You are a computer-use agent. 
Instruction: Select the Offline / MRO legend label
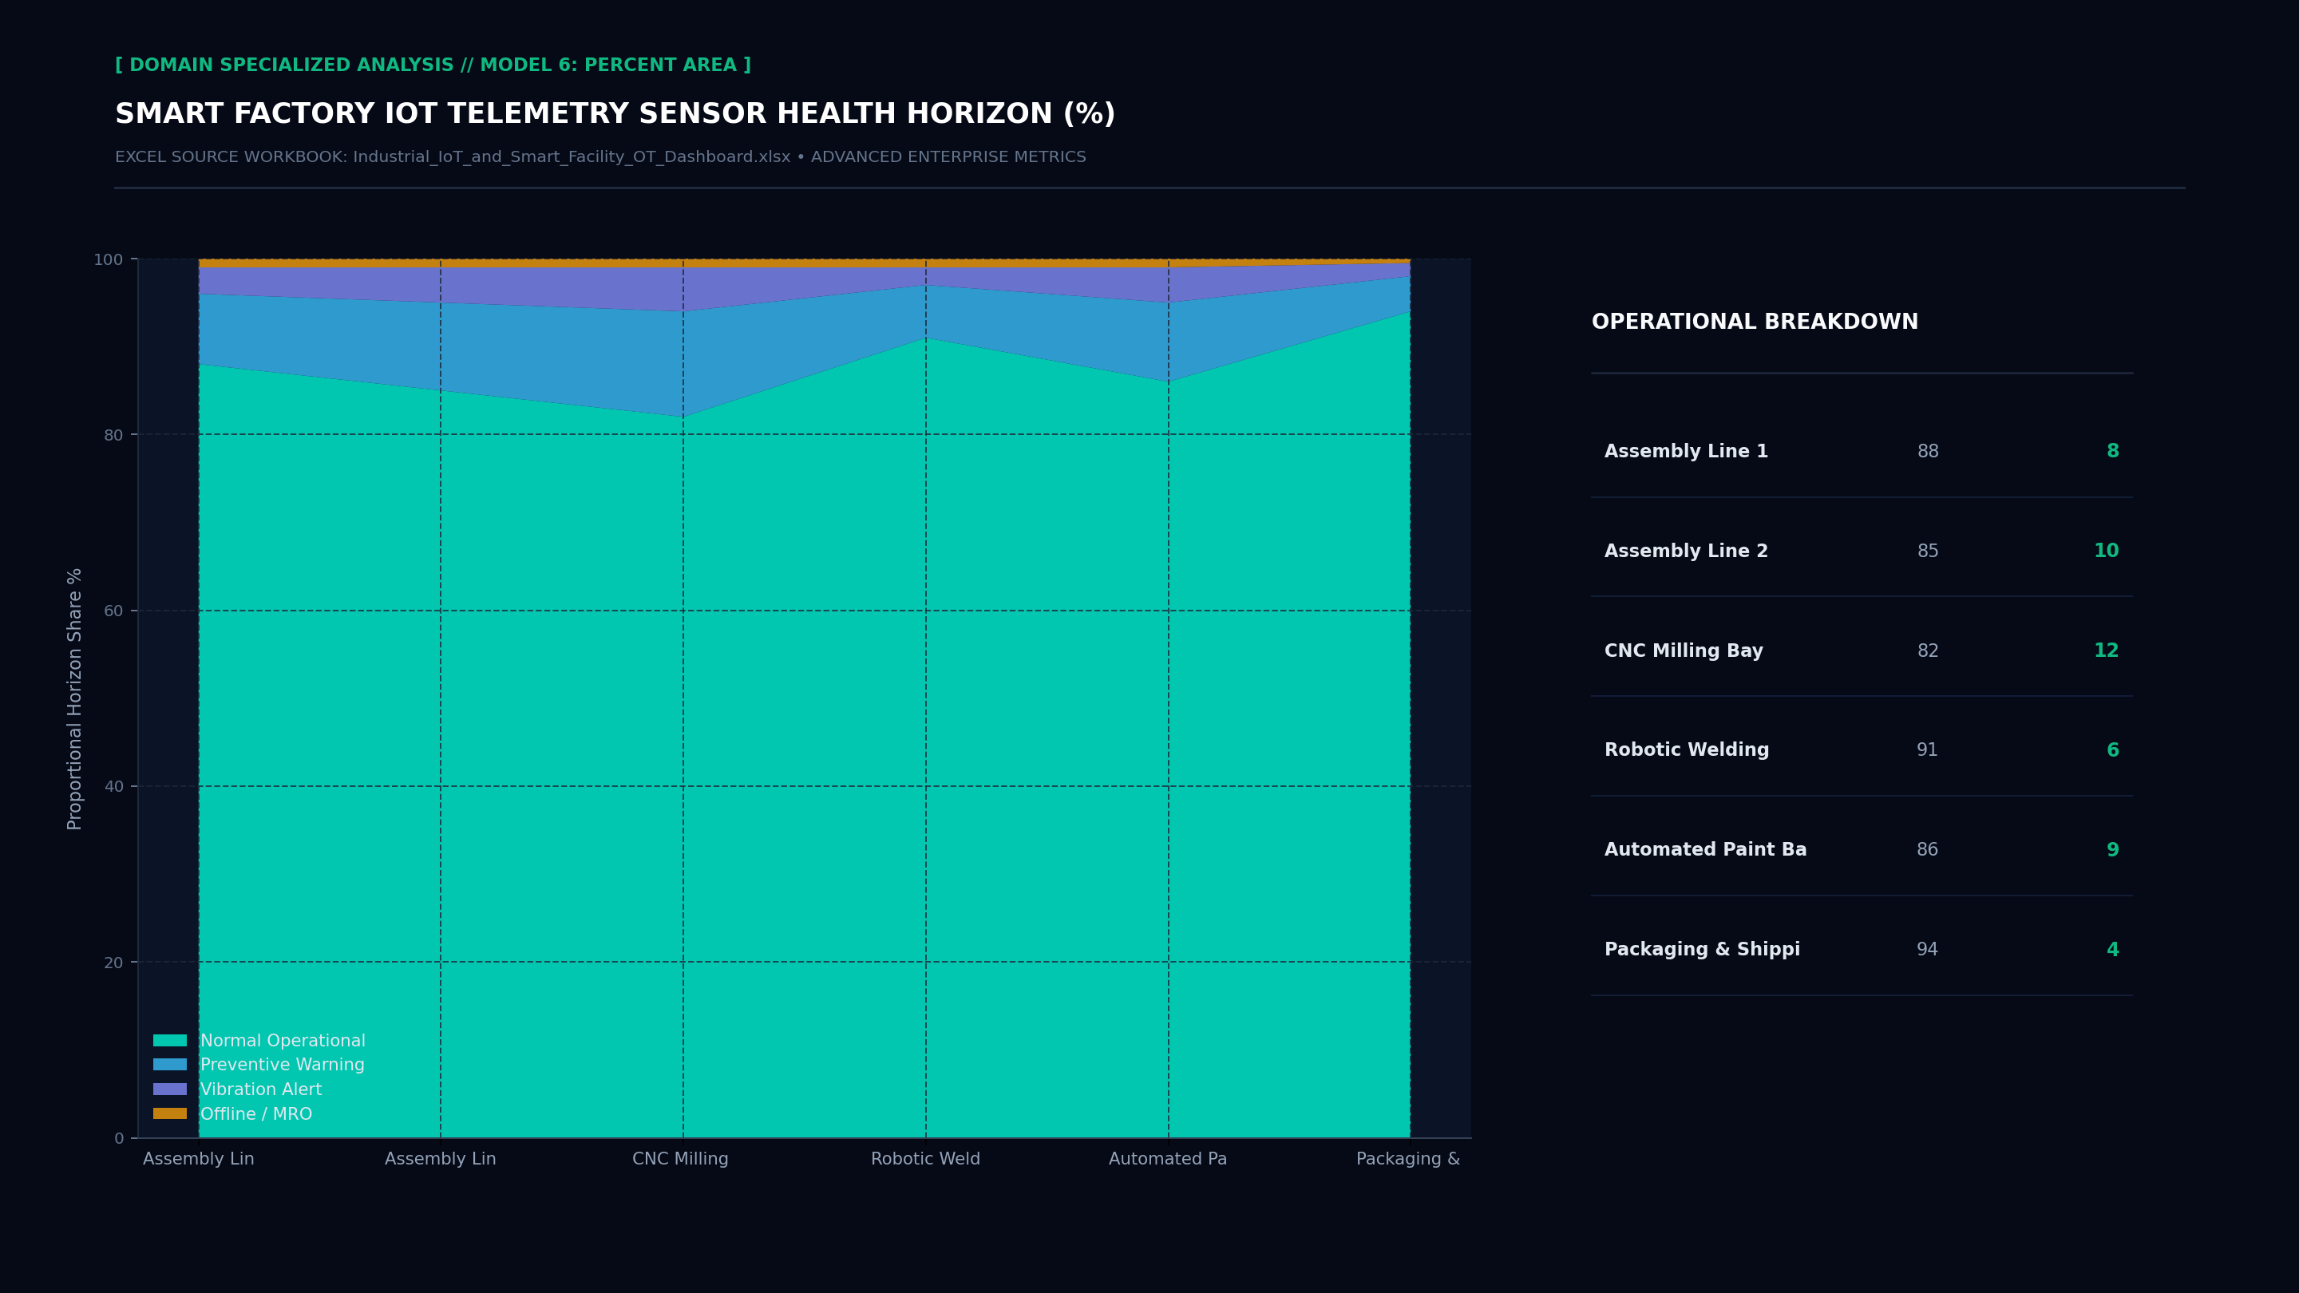256,1113
